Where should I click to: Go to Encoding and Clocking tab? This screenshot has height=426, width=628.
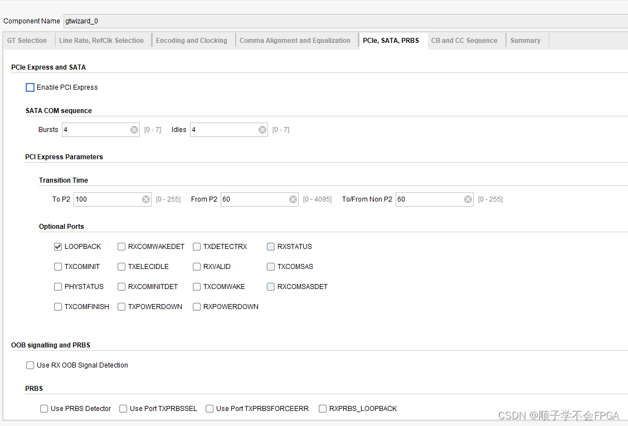[x=192, y=41]
